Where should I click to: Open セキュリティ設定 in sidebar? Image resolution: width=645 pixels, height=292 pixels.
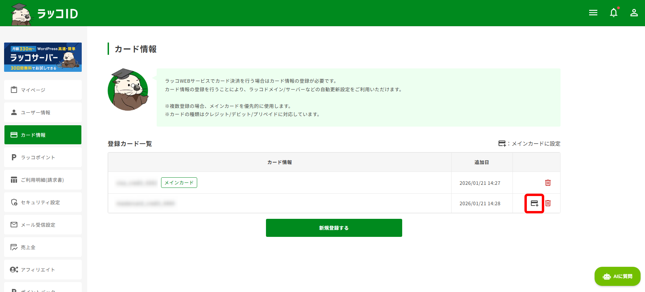pyautogui.click(x=43, y=202)
